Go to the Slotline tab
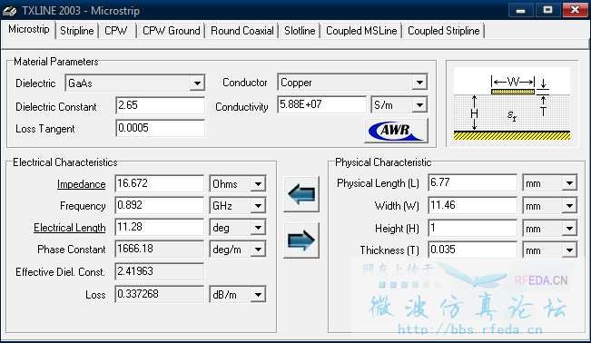This screenshot has height=343, width=591. pyautogui.click(x=300, y=31)
